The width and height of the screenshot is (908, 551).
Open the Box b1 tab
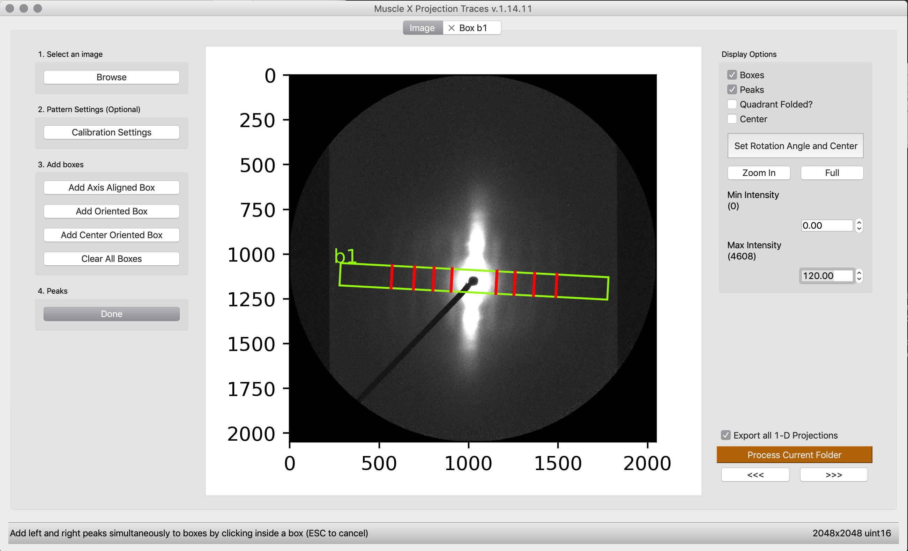pyautogui.click(x=473, y=28)
